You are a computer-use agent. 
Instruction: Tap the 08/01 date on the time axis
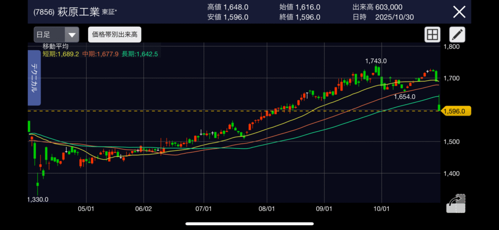(x=267, y=209)
